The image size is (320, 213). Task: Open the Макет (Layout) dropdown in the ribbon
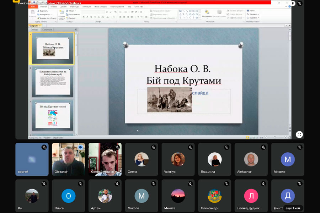[72, 11]
